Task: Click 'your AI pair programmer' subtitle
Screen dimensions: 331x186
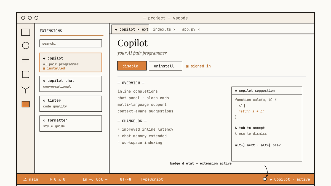Action: click(142, 53)
